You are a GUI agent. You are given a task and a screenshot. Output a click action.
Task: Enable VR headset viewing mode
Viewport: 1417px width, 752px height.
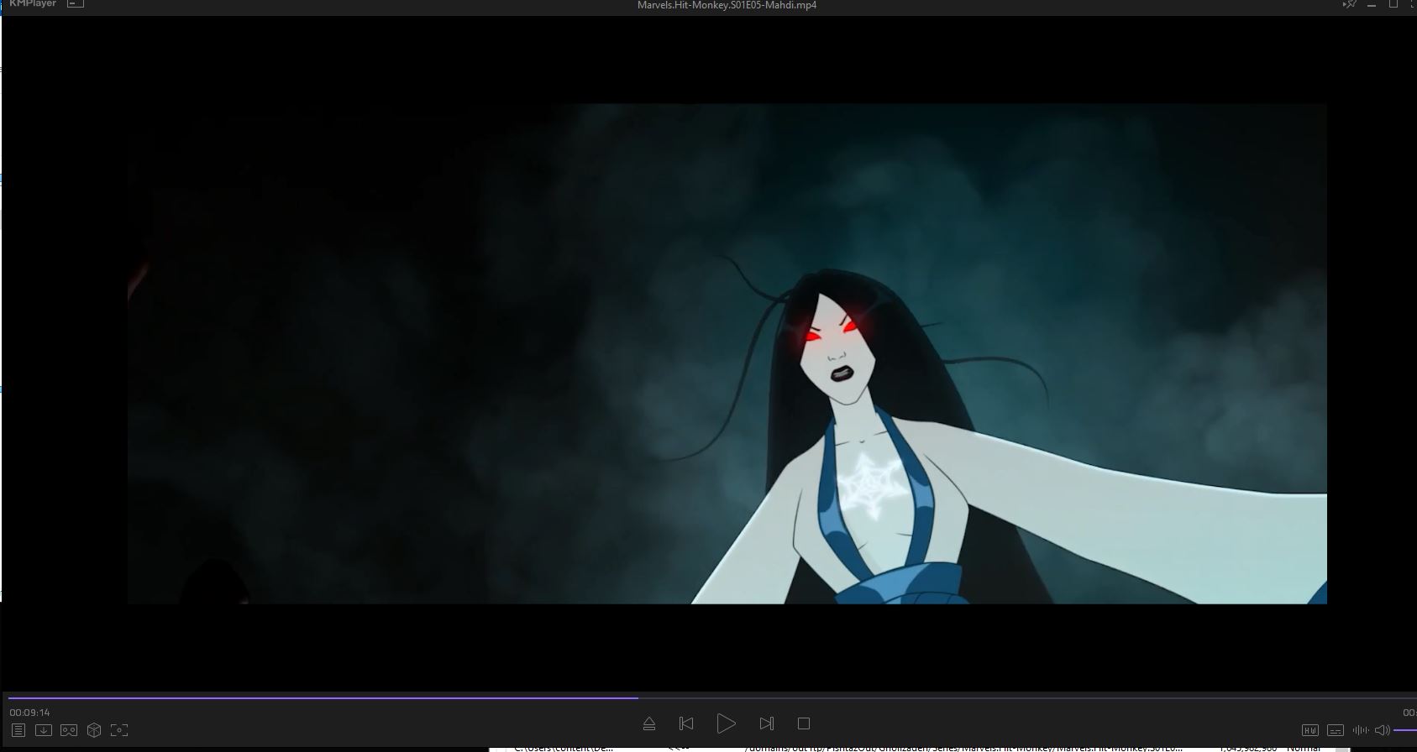coord(69,730)
